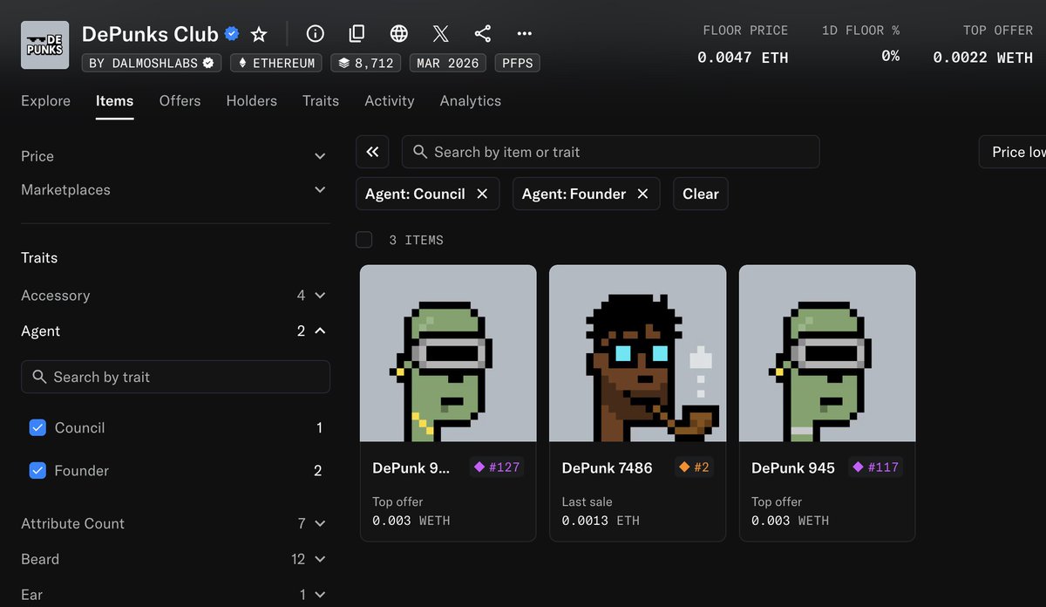Click the By DalmoshLabs creator badge
The image size is (1046, 607).
tap(152, 64)
